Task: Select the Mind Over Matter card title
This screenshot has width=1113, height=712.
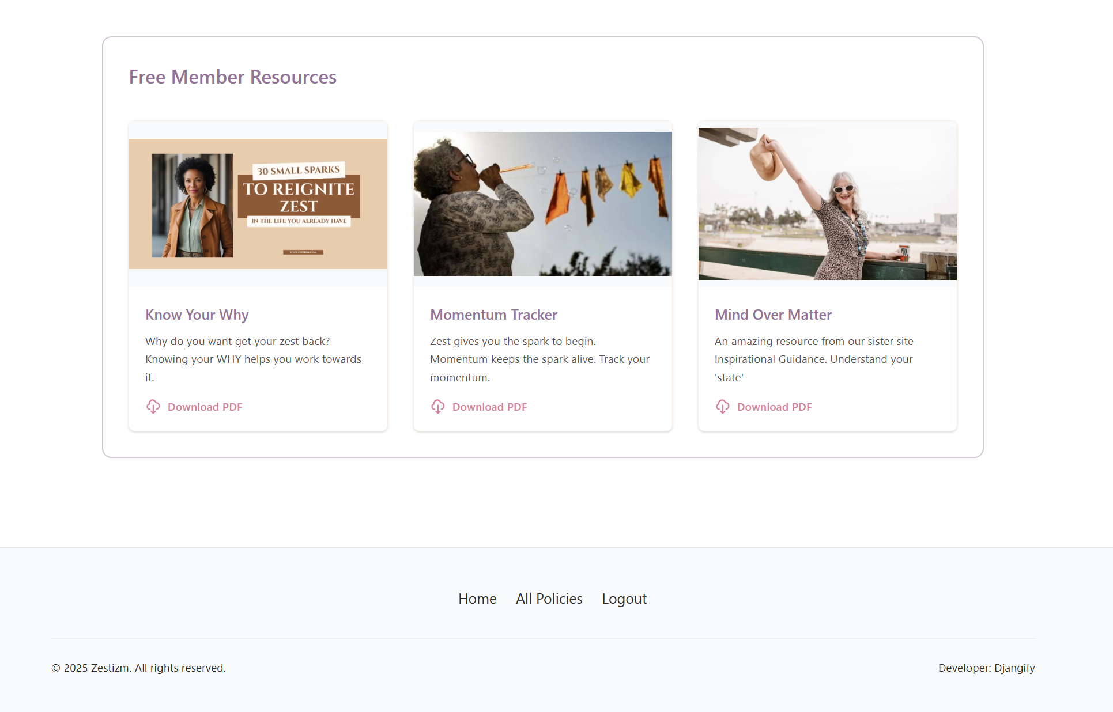Action: coord(773,315)
